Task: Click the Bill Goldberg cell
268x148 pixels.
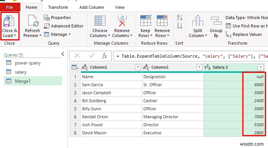Action: coord(111,101)
